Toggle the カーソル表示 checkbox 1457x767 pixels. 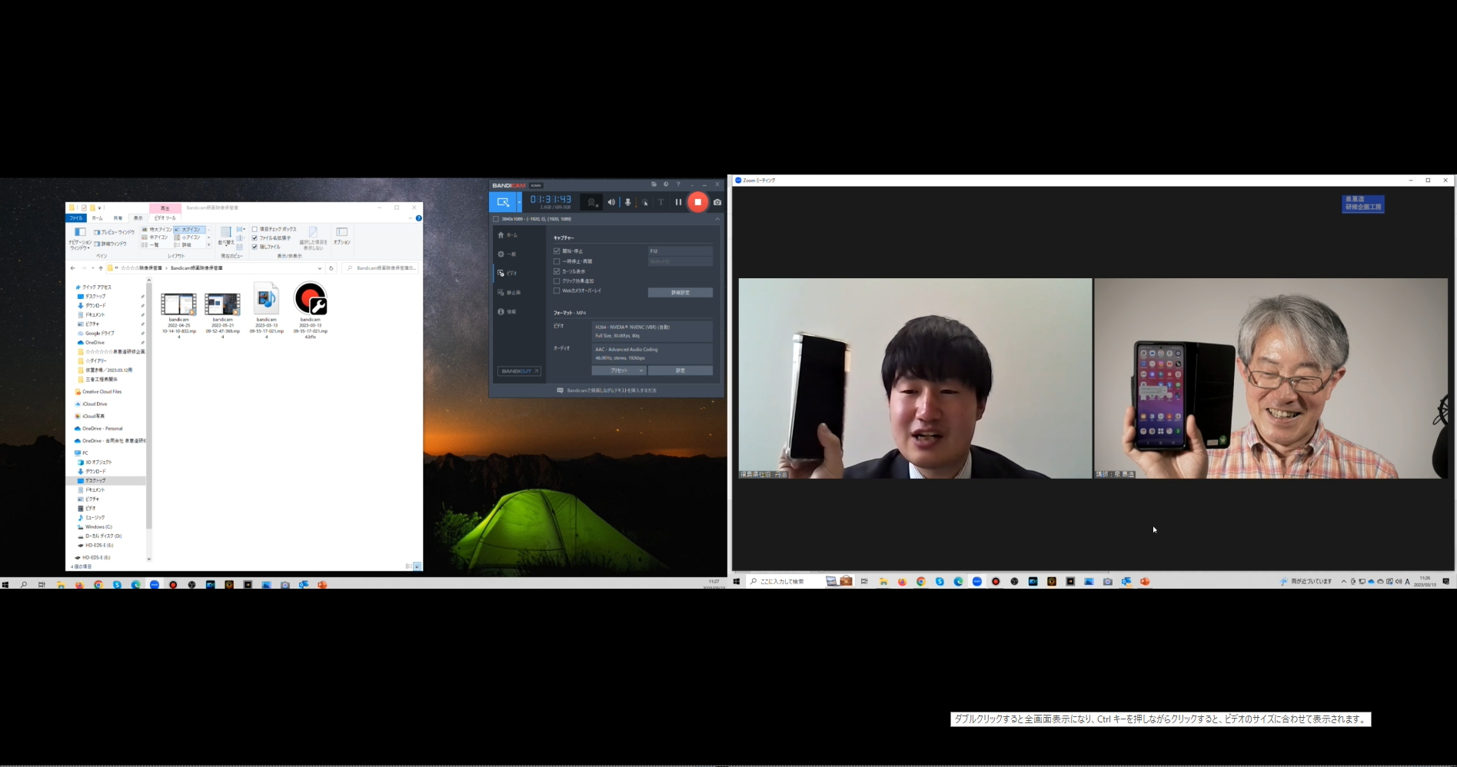pos(557,271)
